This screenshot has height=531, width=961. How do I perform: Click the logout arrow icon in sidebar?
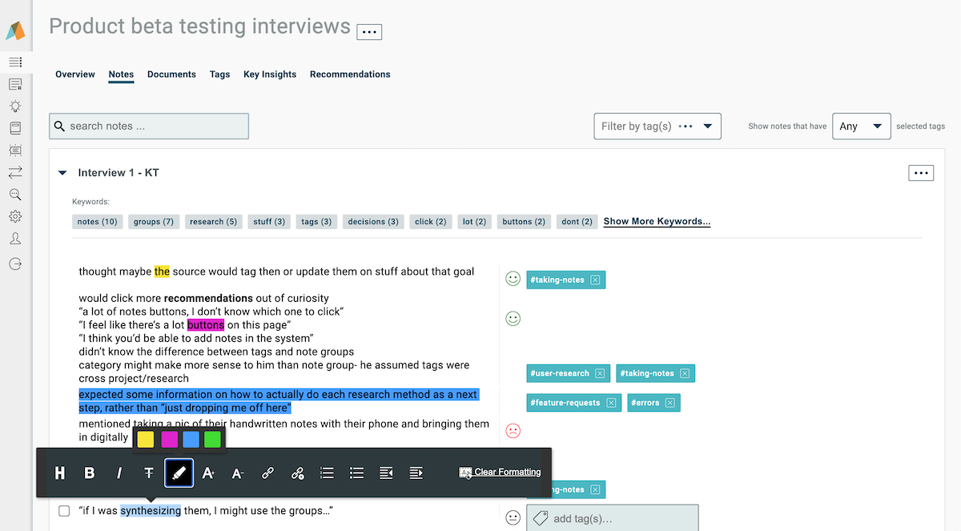click(x=15, y=263)
